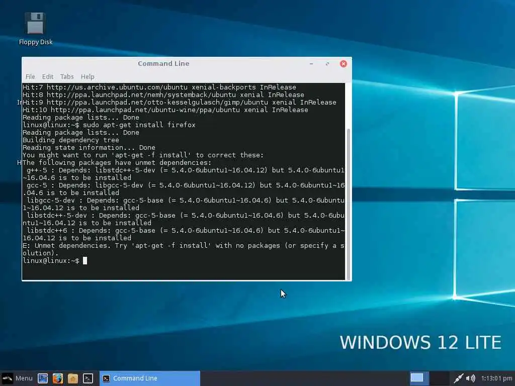Click the show desktop taskbar icon
This screenshot has width=515, height=386.
click(43, 378)
